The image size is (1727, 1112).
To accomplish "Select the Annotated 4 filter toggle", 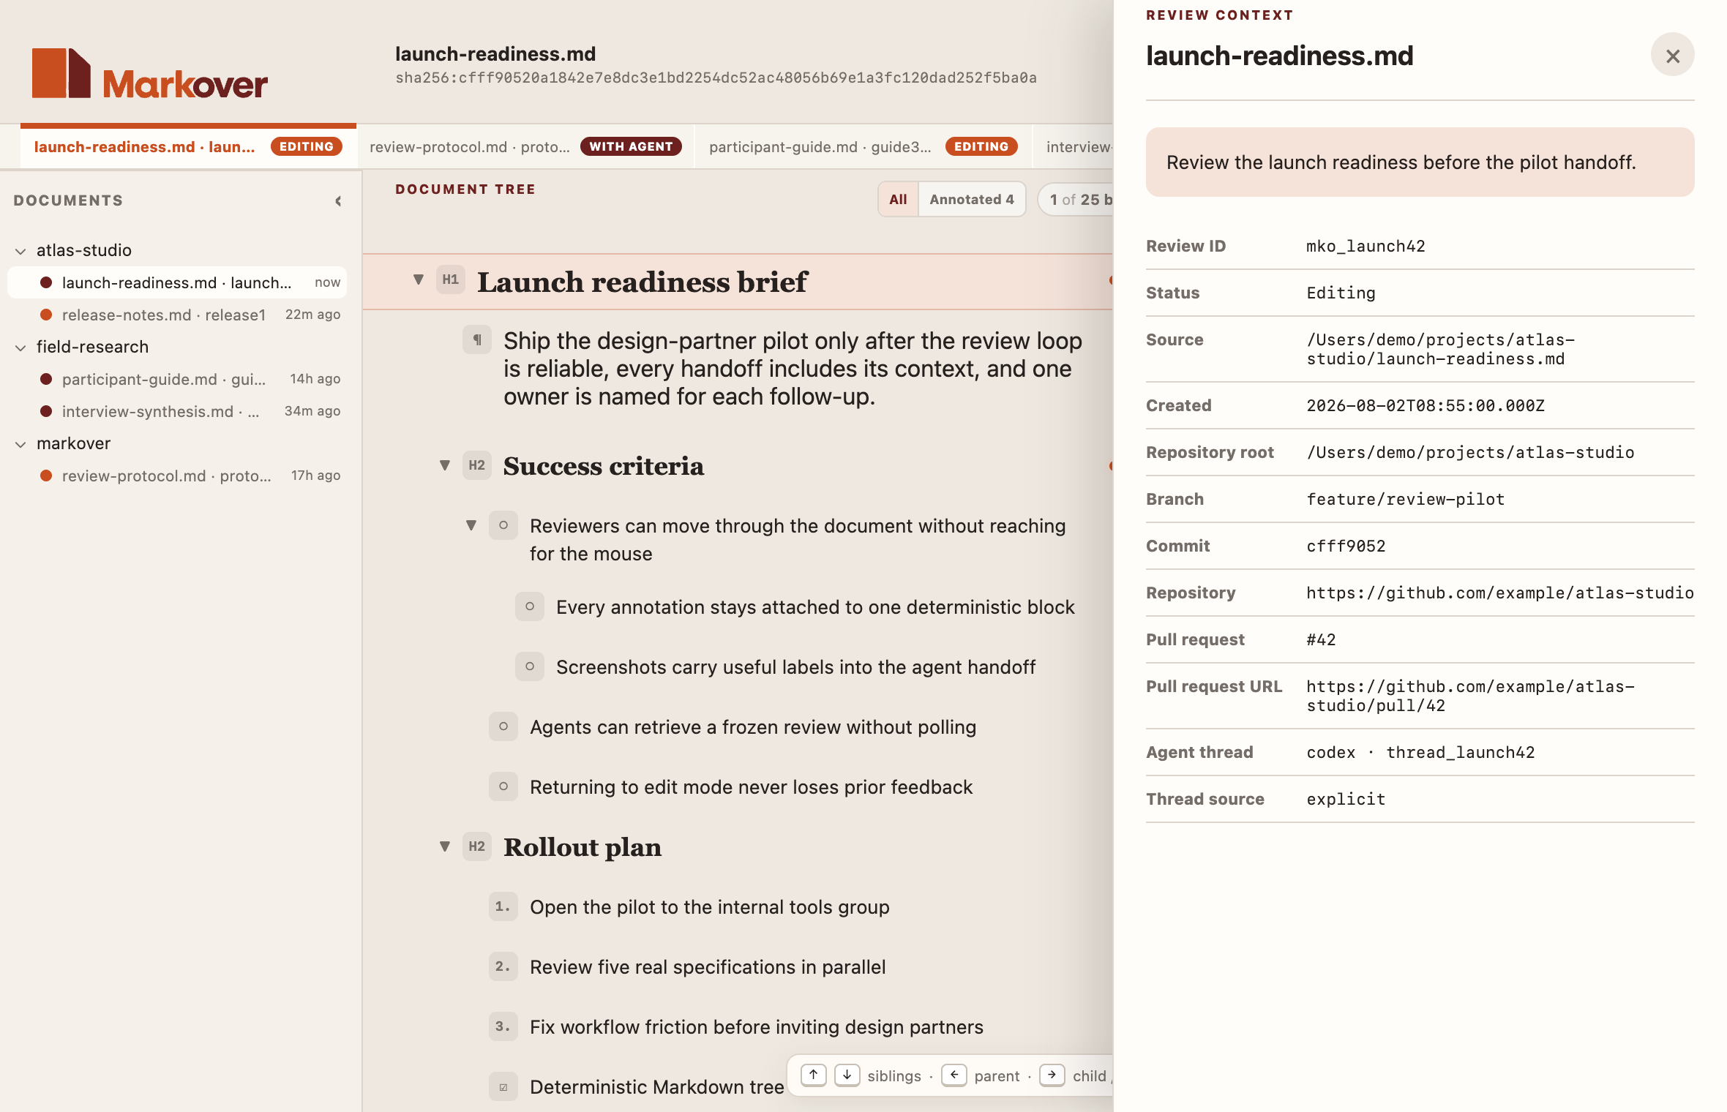I will tap(972, 199).
